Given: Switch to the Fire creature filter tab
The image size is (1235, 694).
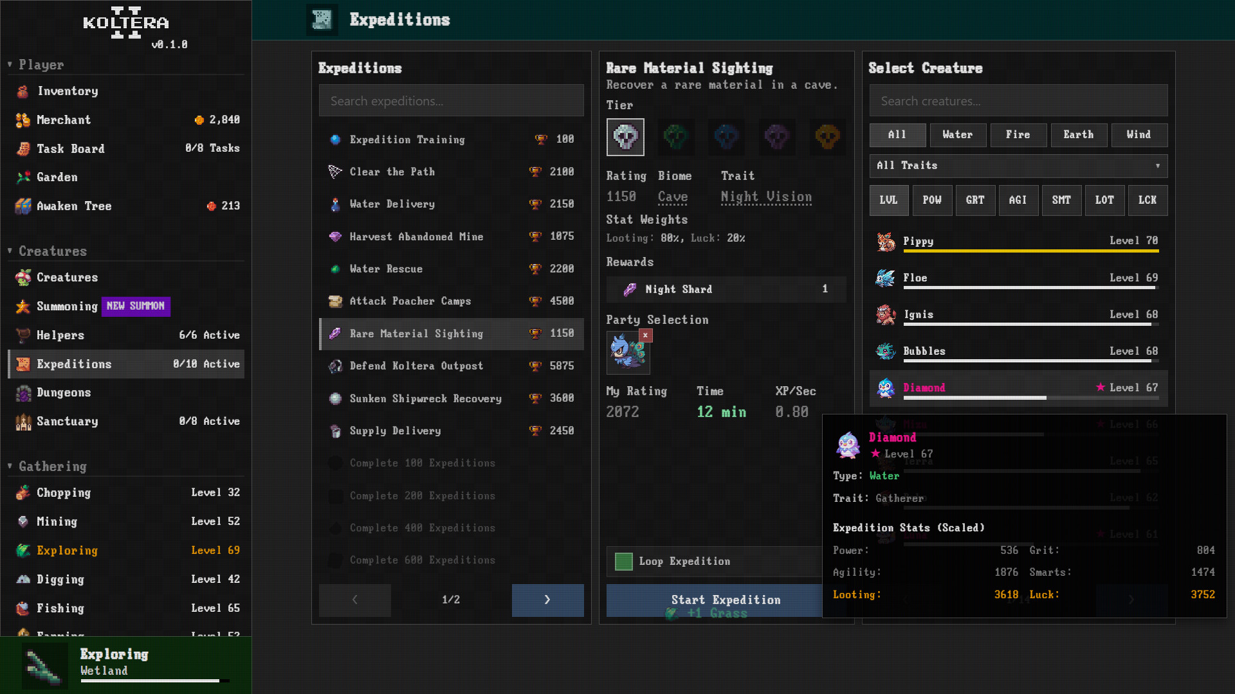Looking at the screenshot, I should 1018,135.
